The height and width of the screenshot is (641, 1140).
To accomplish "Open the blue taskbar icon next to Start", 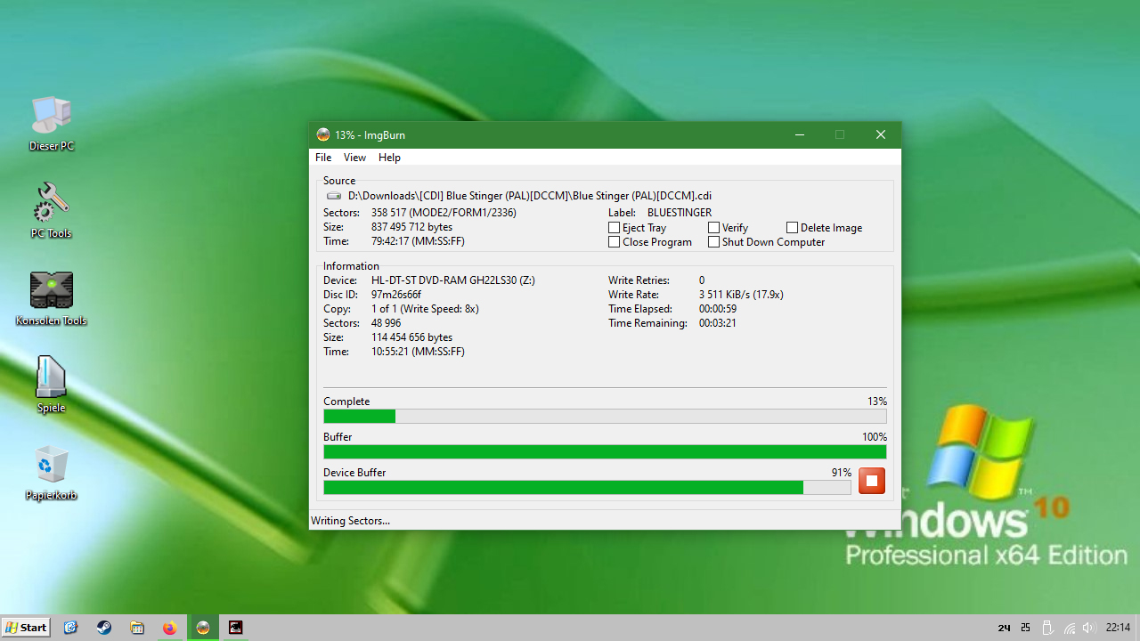I will coord(71,628).
